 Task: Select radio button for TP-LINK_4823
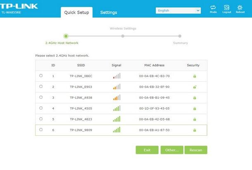point(41,119)
